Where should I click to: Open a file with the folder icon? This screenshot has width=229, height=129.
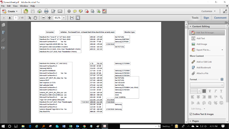pyautogui.click(x=26, y=11)
